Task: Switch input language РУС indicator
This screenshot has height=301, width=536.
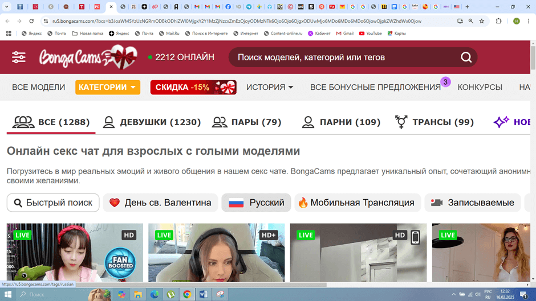Action: click(488, 294)
